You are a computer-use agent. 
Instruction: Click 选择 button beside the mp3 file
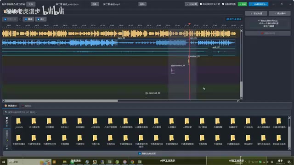(x=142, y=4)
